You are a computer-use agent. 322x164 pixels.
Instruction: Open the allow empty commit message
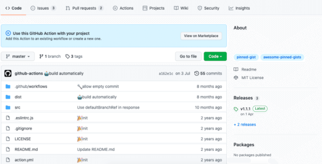[x=101, y=86]
